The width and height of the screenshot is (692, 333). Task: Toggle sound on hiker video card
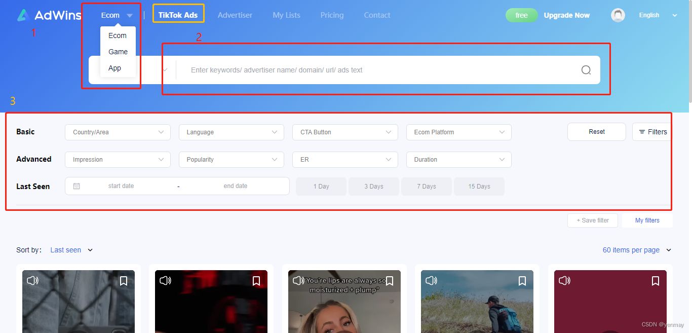431,280
